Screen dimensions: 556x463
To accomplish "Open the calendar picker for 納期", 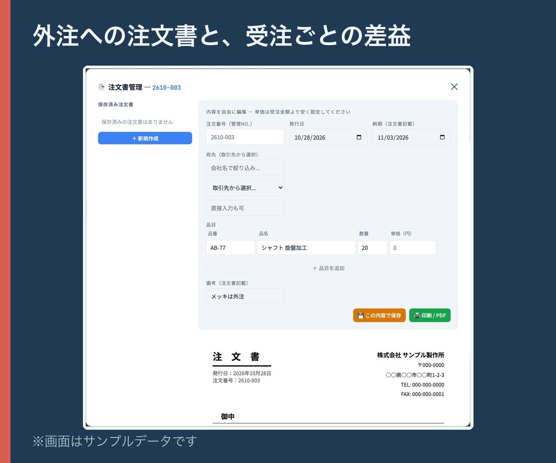I will 442,137.
